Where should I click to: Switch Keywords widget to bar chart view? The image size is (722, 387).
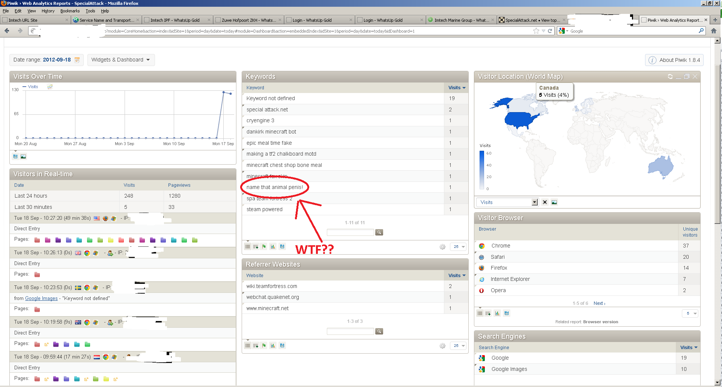pyautogui.click(x=273, y=246)
